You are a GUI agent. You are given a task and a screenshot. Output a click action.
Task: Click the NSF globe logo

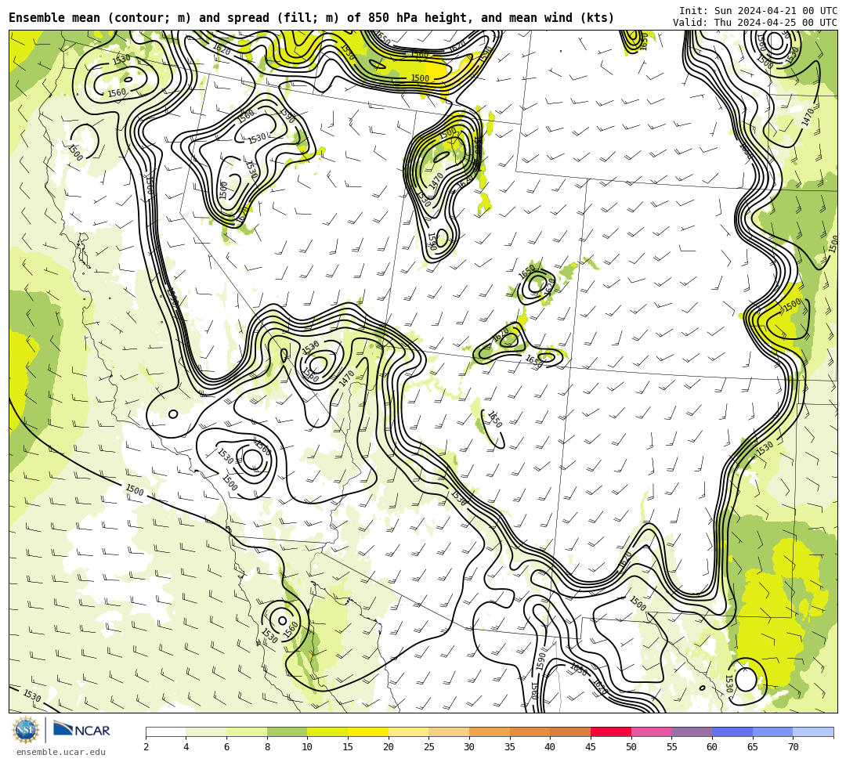pos(25,730)
